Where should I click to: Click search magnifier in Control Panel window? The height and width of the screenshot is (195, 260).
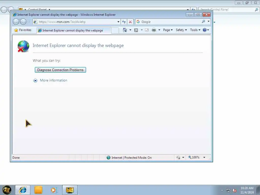tap(256, 10)
